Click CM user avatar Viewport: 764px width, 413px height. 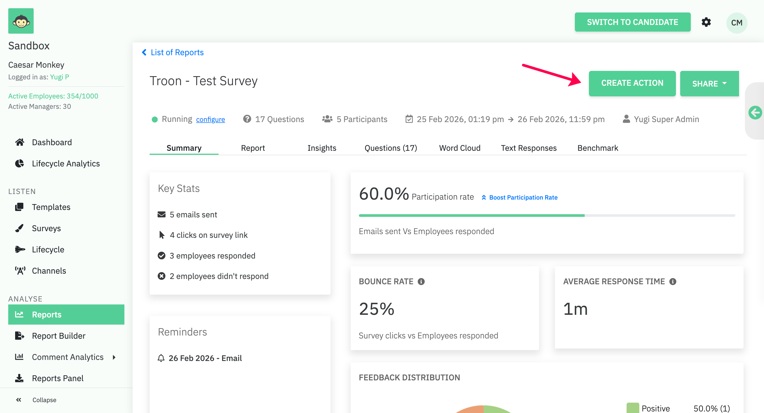tap(736, 23)
